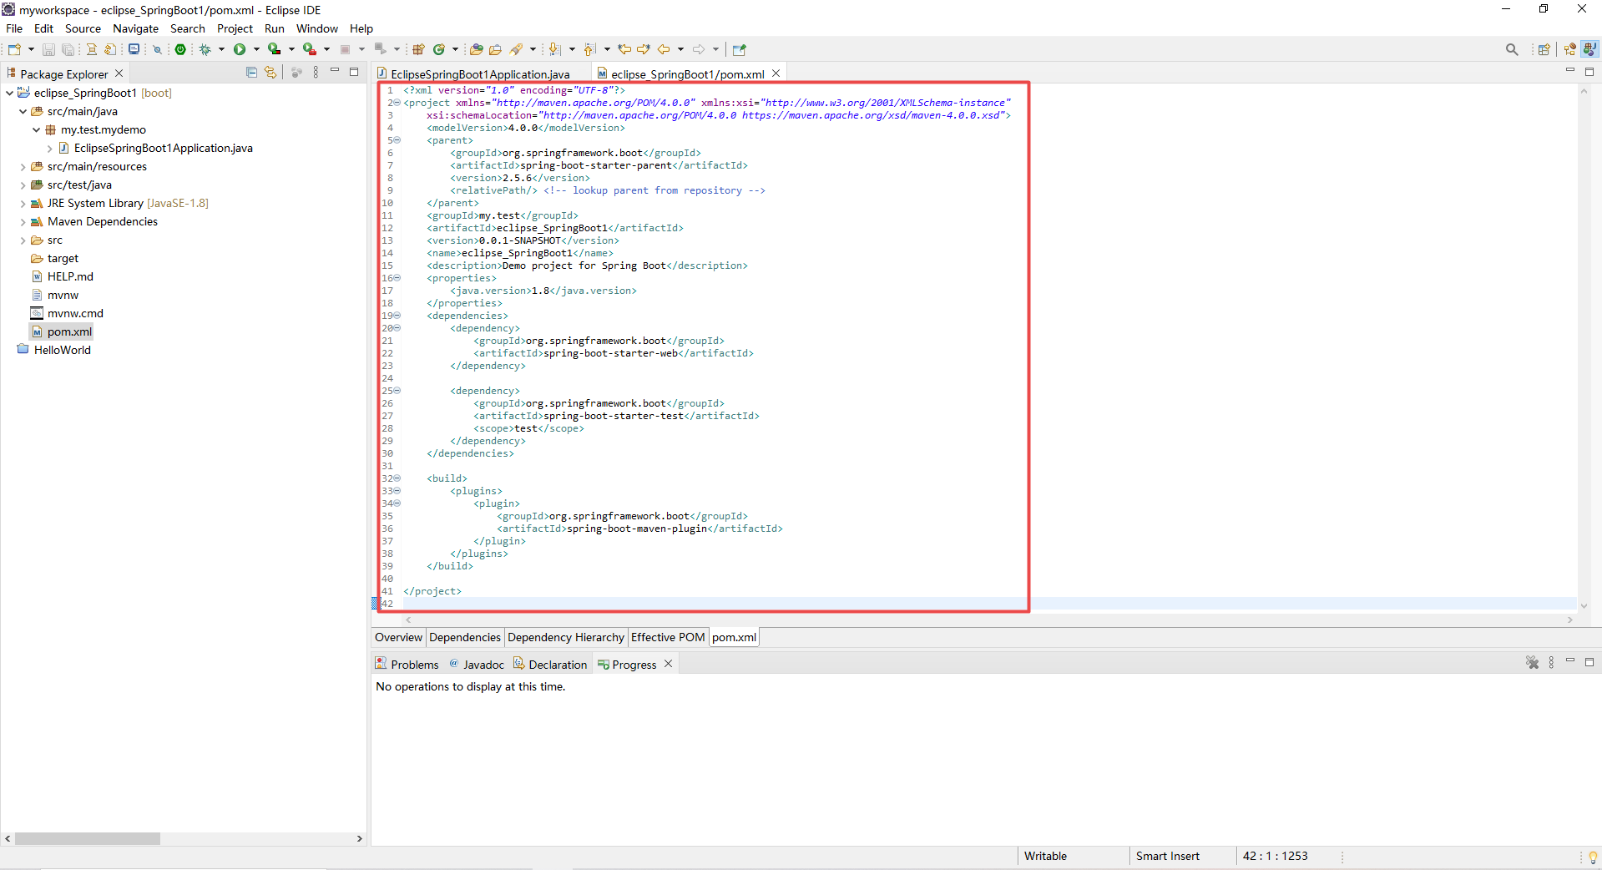1602x870 pixels.
Task: Toggle the Pin Editor toolbar button
Action: pyautogui.click(x=739, y=49)
